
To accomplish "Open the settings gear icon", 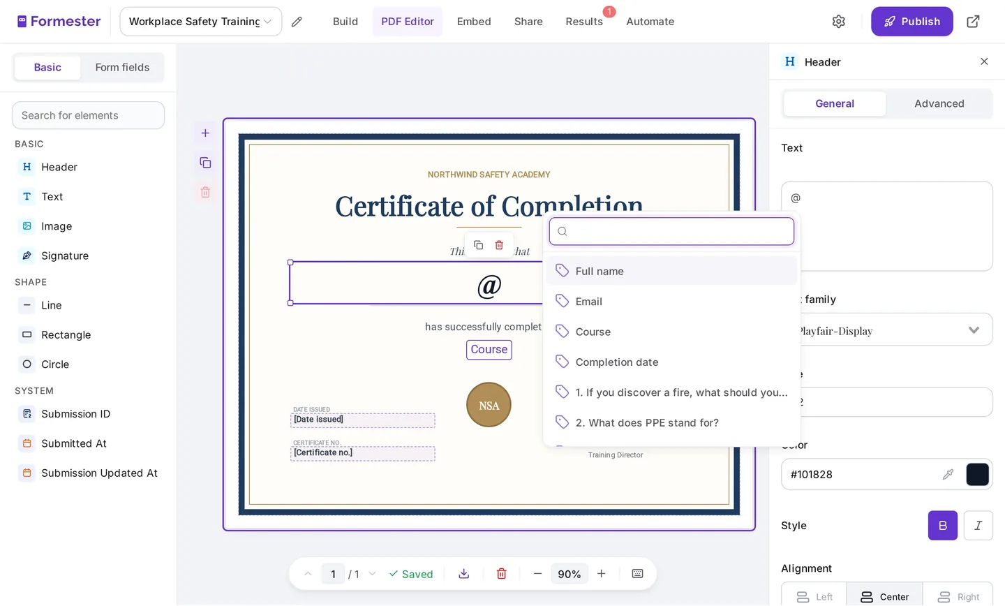I will click(x=839, y=22).
